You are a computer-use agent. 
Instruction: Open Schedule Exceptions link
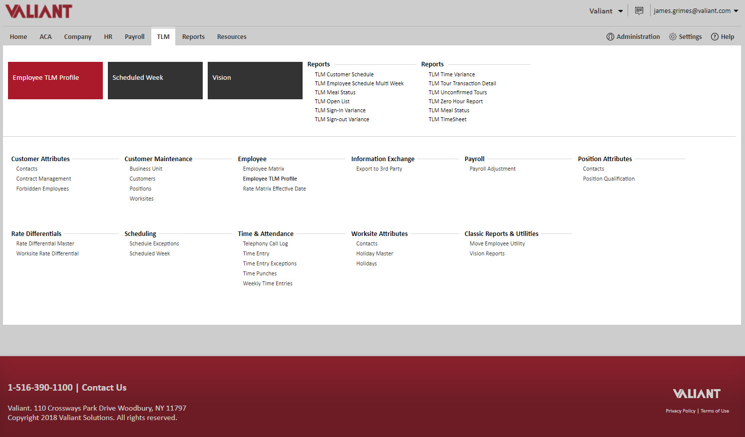click(154, 243)
